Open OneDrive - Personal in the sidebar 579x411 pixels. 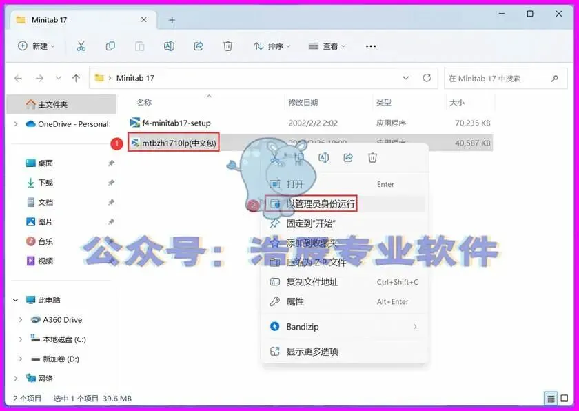click(68, 124)
